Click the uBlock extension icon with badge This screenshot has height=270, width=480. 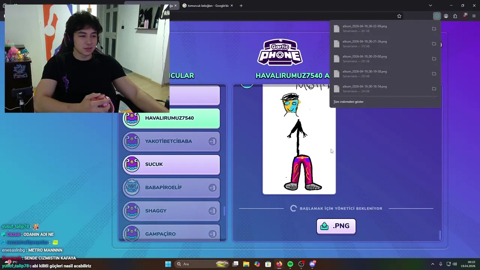[x=465, y=16]
